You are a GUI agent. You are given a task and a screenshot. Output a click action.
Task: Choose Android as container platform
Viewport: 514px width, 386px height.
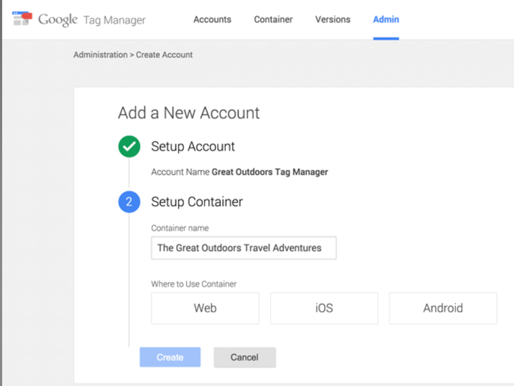(x=443, y=308)
